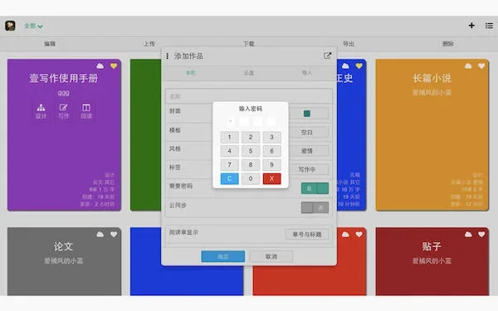The height and width of the screenshot is (311, 498).
Task: Switch off the 需要密码 toggle
Action: (x=315, y=188)
